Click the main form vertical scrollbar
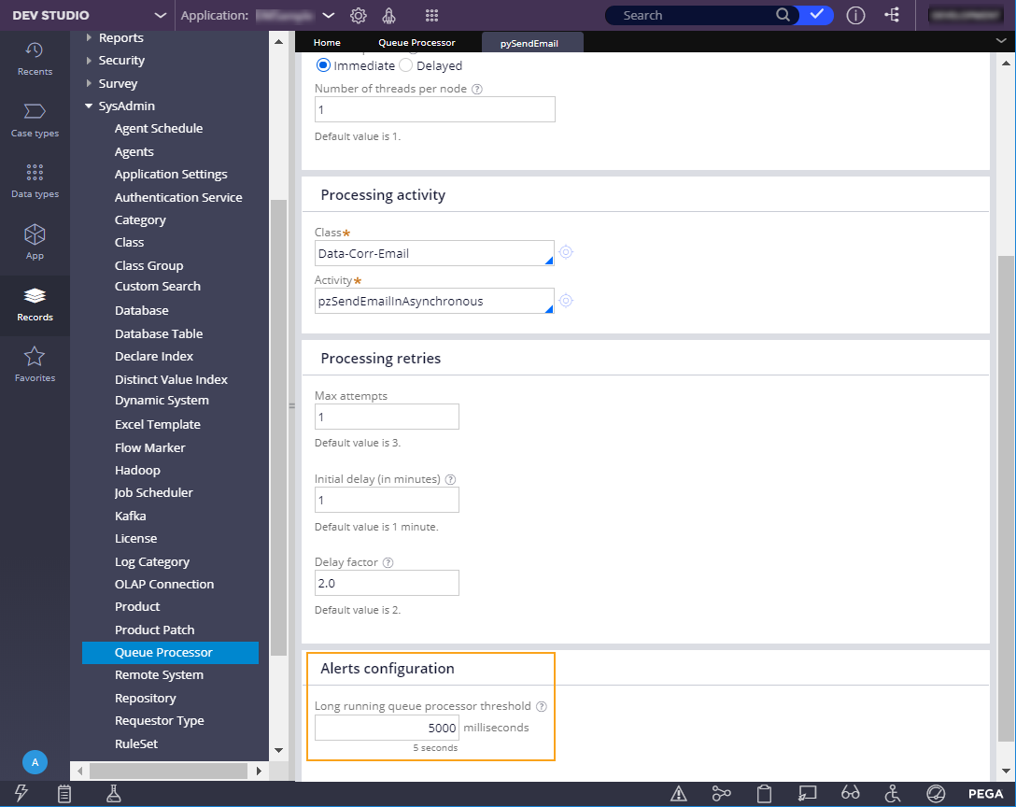1016x807 pixels. 1006,498
